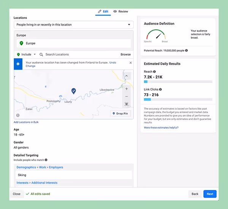Click the green pin next to Europe

coord(21,43)
